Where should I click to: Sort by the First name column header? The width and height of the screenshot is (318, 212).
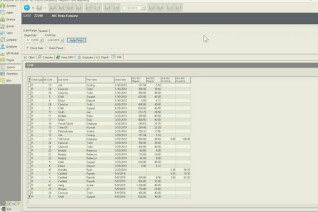100,80
